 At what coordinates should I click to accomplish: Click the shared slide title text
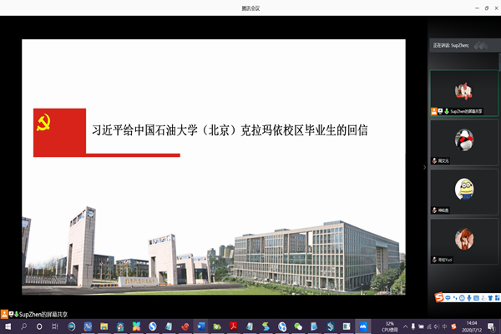(x=230, y=131)
